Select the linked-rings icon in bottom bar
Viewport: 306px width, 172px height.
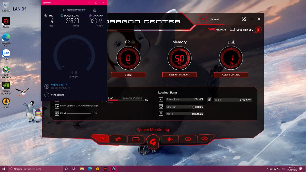tap(188, 139)
